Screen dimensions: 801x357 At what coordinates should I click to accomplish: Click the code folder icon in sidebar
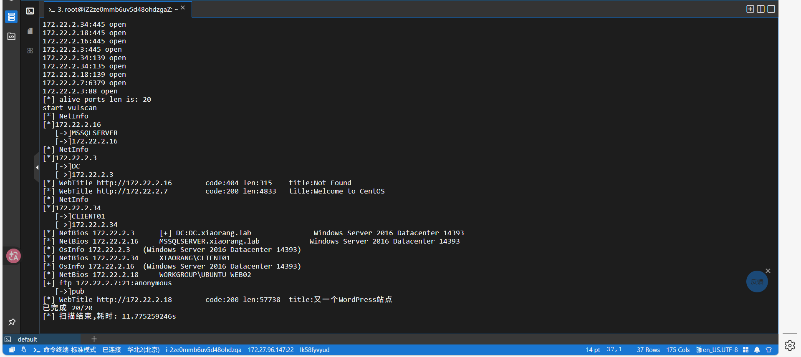11,37
